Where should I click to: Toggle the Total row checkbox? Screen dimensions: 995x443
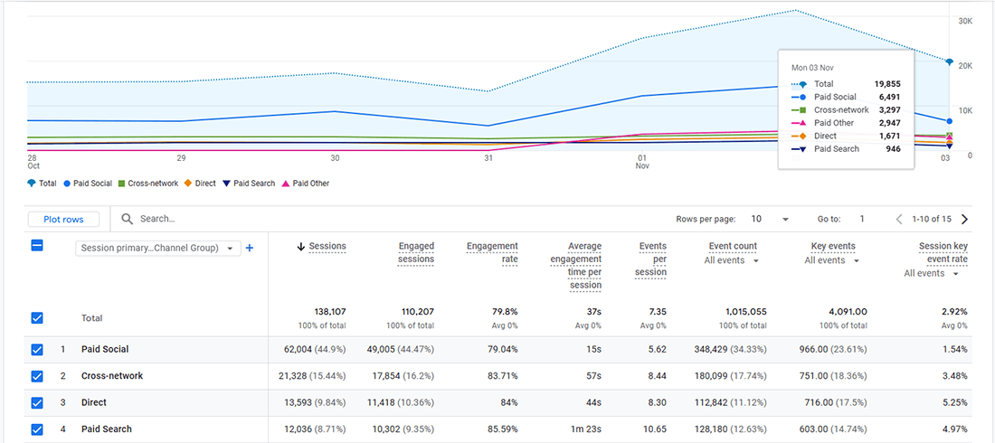(37, 318)
